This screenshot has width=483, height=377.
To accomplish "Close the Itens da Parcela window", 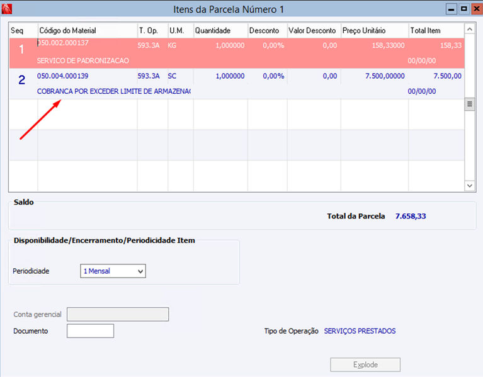I will click(x=476, y=9).
